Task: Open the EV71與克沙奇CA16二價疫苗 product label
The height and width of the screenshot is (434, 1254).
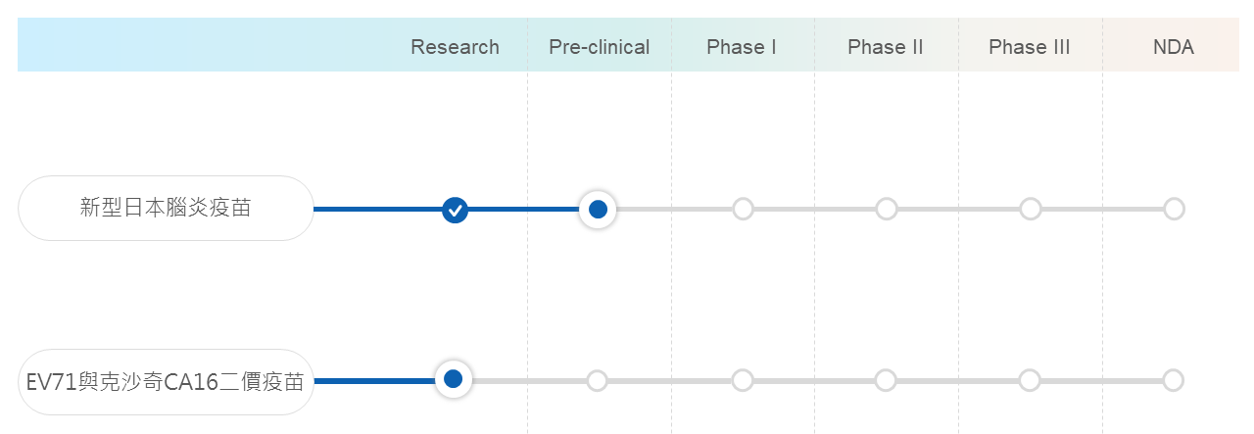Action: click(x=166, y=381)
